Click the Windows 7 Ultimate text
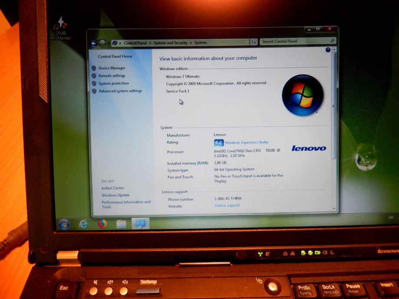 coord(183,76)
